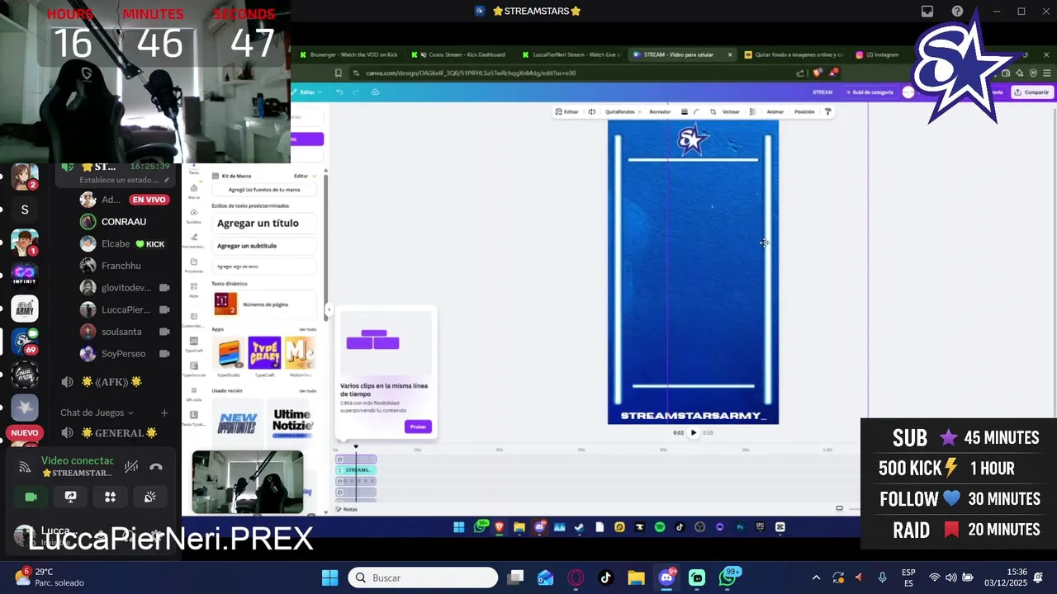
Task: Open QR code sidebar app
Action: tap(194, 394)
